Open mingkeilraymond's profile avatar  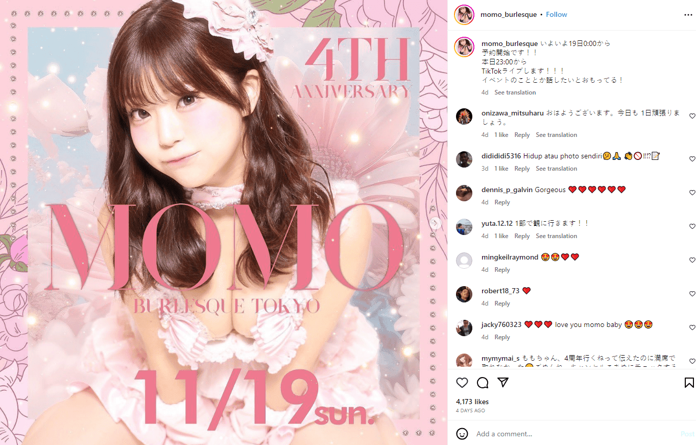(x=464, y=261)
